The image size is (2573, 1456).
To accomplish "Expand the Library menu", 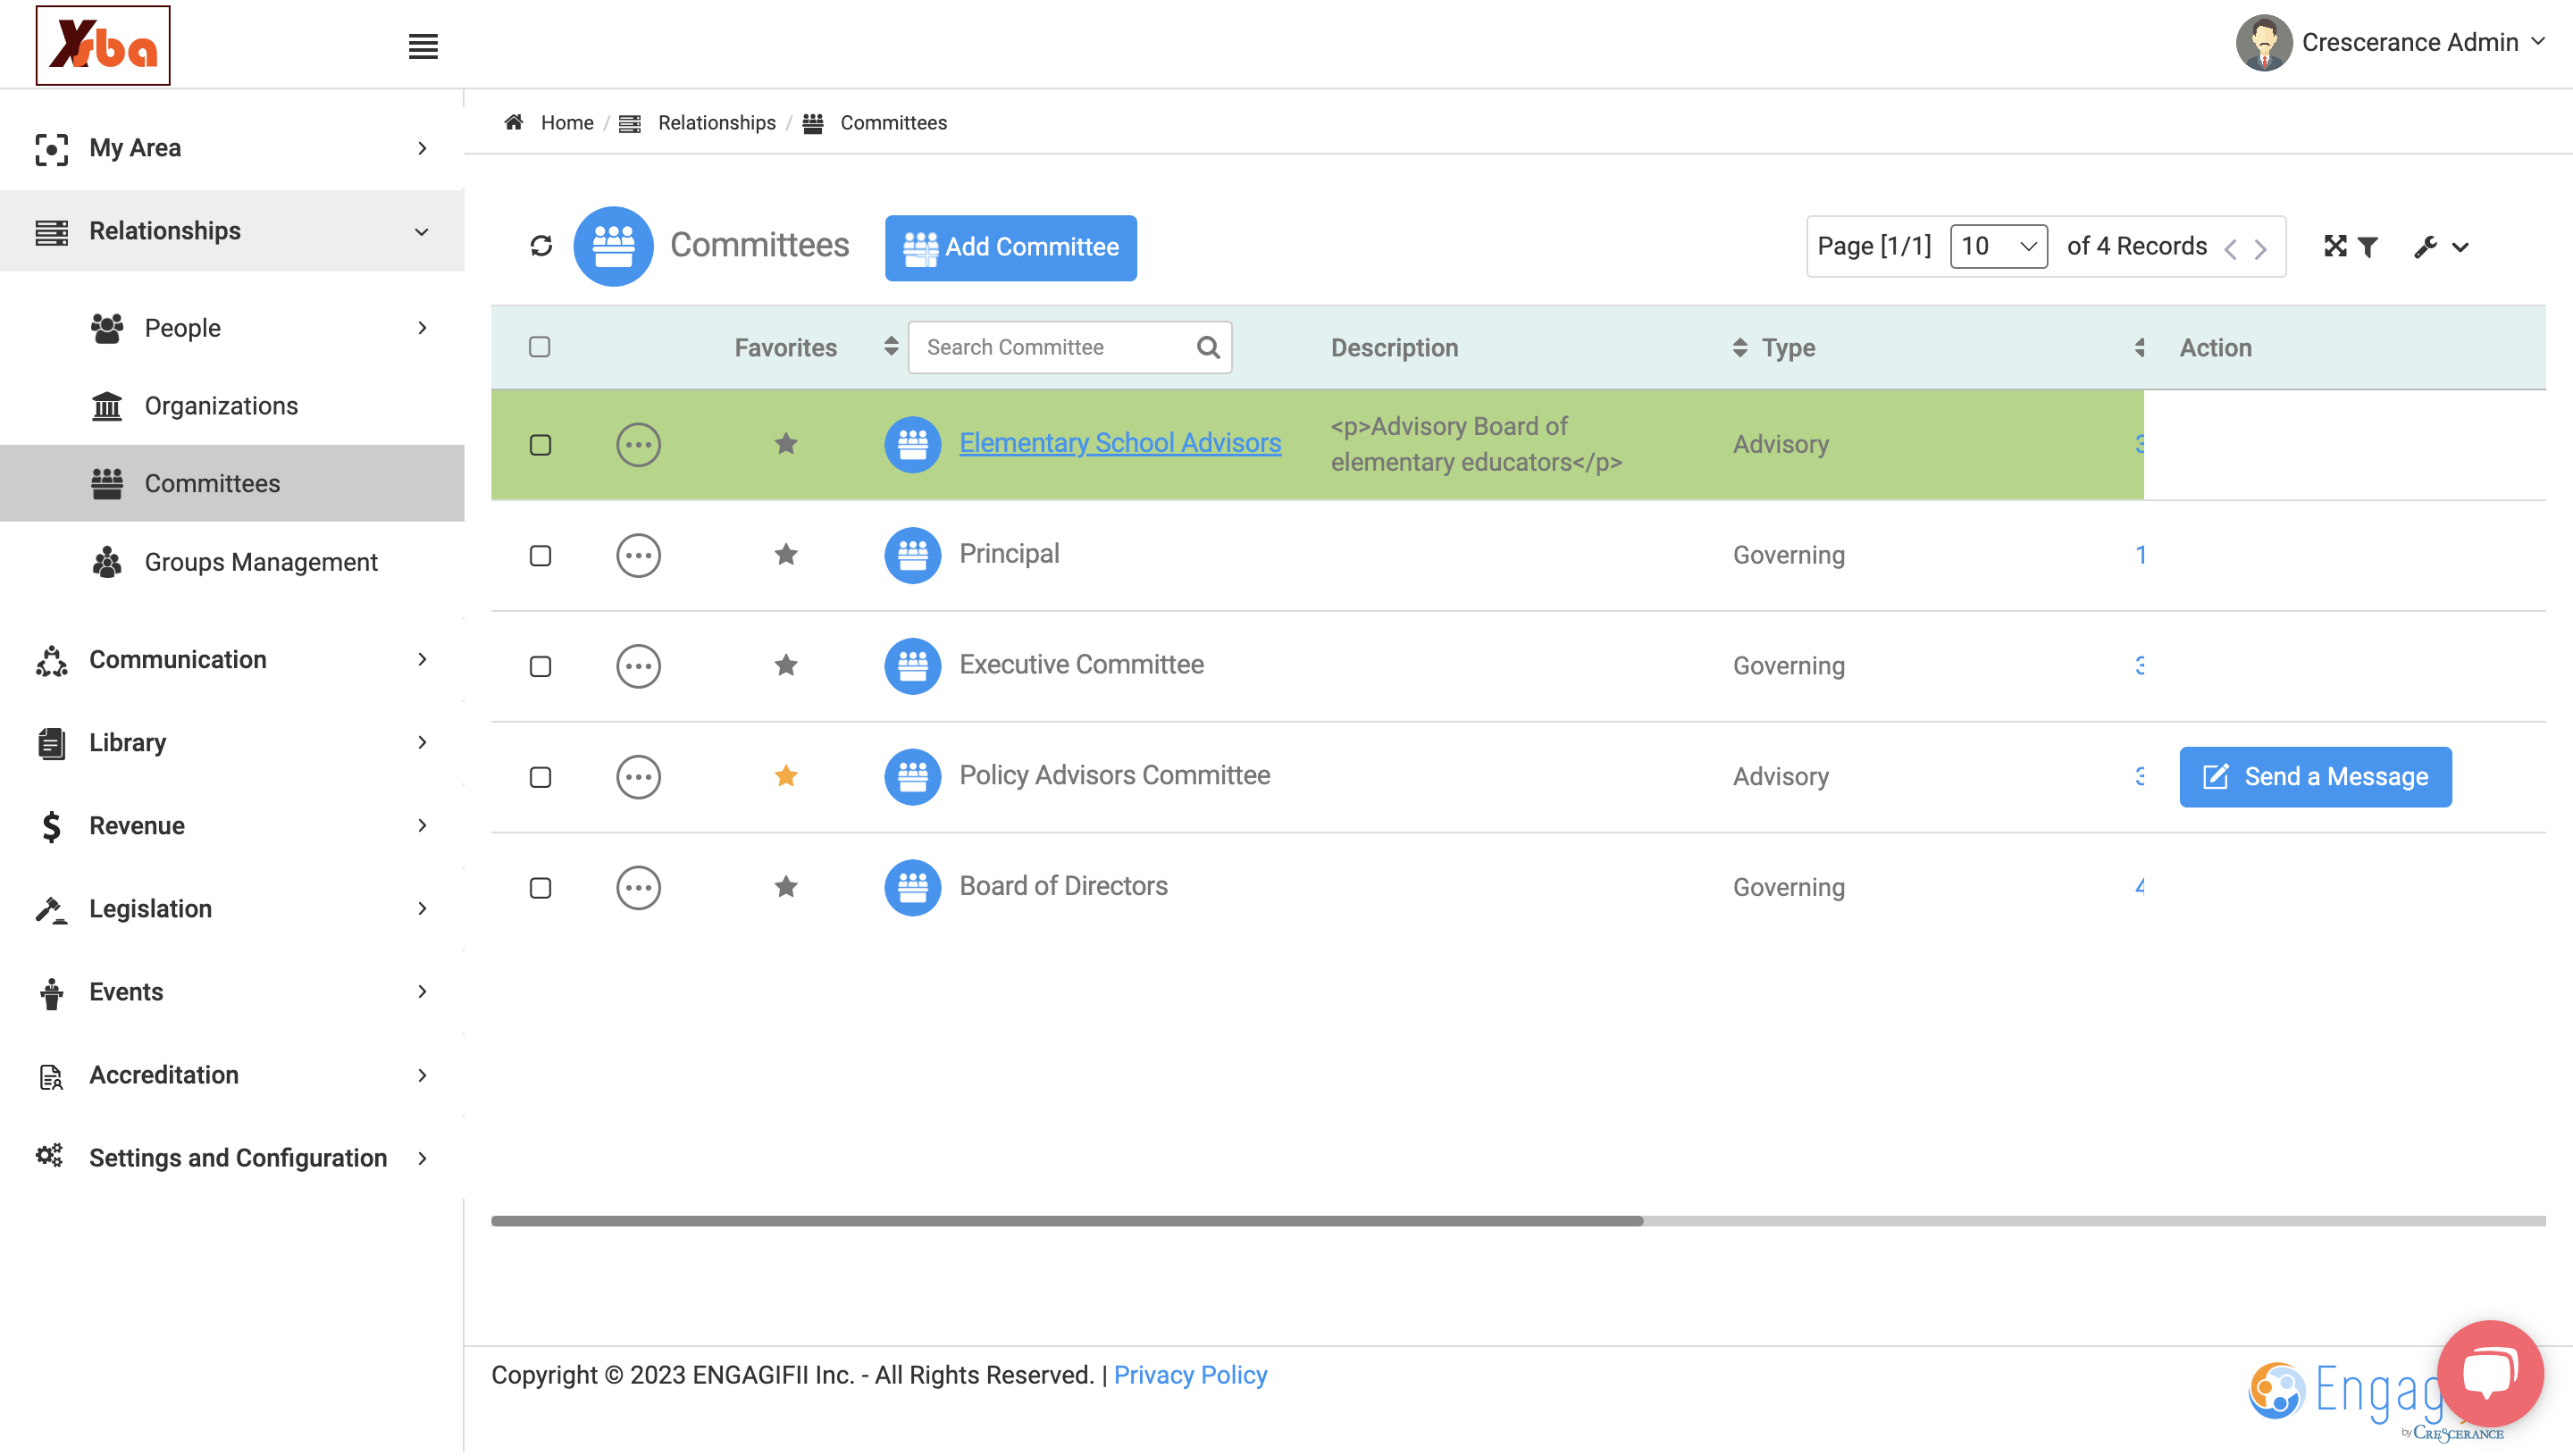I will coord(232,743).
